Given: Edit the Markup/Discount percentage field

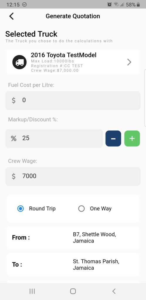Looking at the screenshot, I should coord(54,139).
